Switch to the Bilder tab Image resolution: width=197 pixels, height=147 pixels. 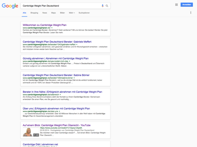(62, 13)
